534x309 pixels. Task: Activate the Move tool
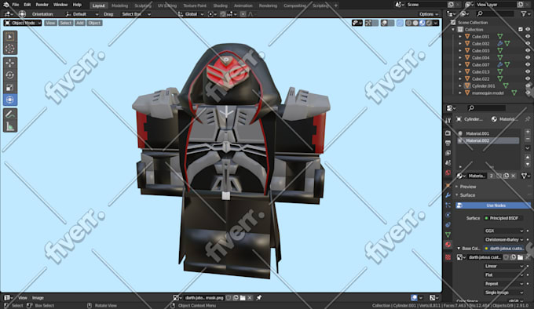[10, 64]
